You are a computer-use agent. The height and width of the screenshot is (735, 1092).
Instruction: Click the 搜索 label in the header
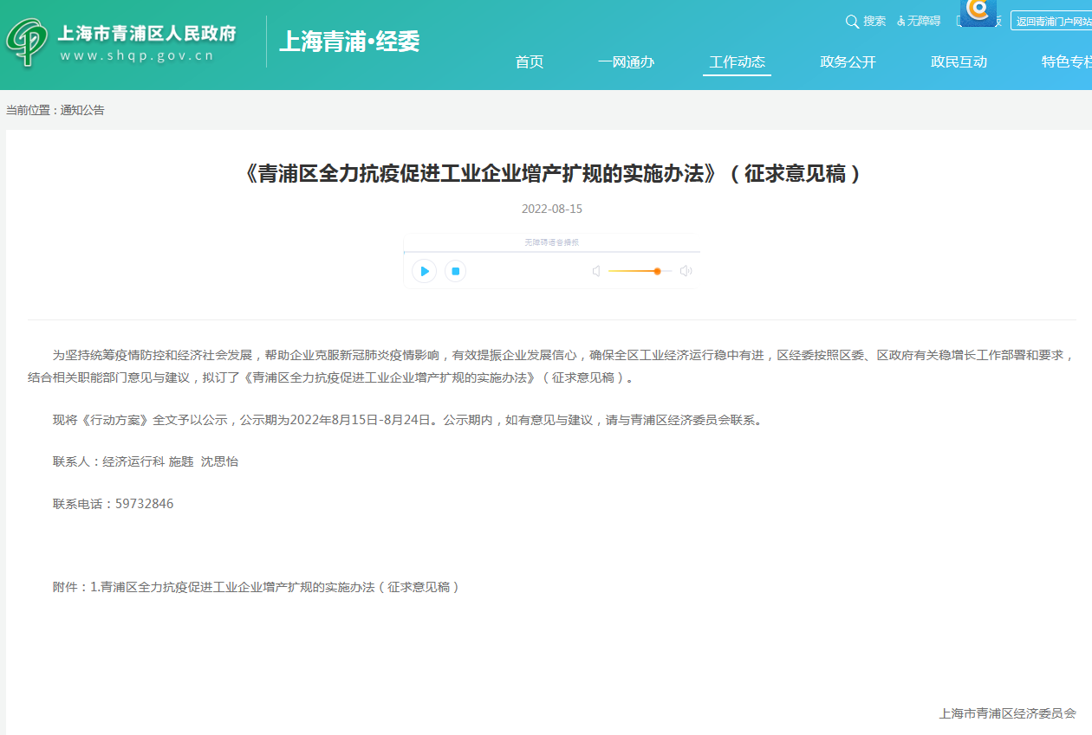[874, 21]
